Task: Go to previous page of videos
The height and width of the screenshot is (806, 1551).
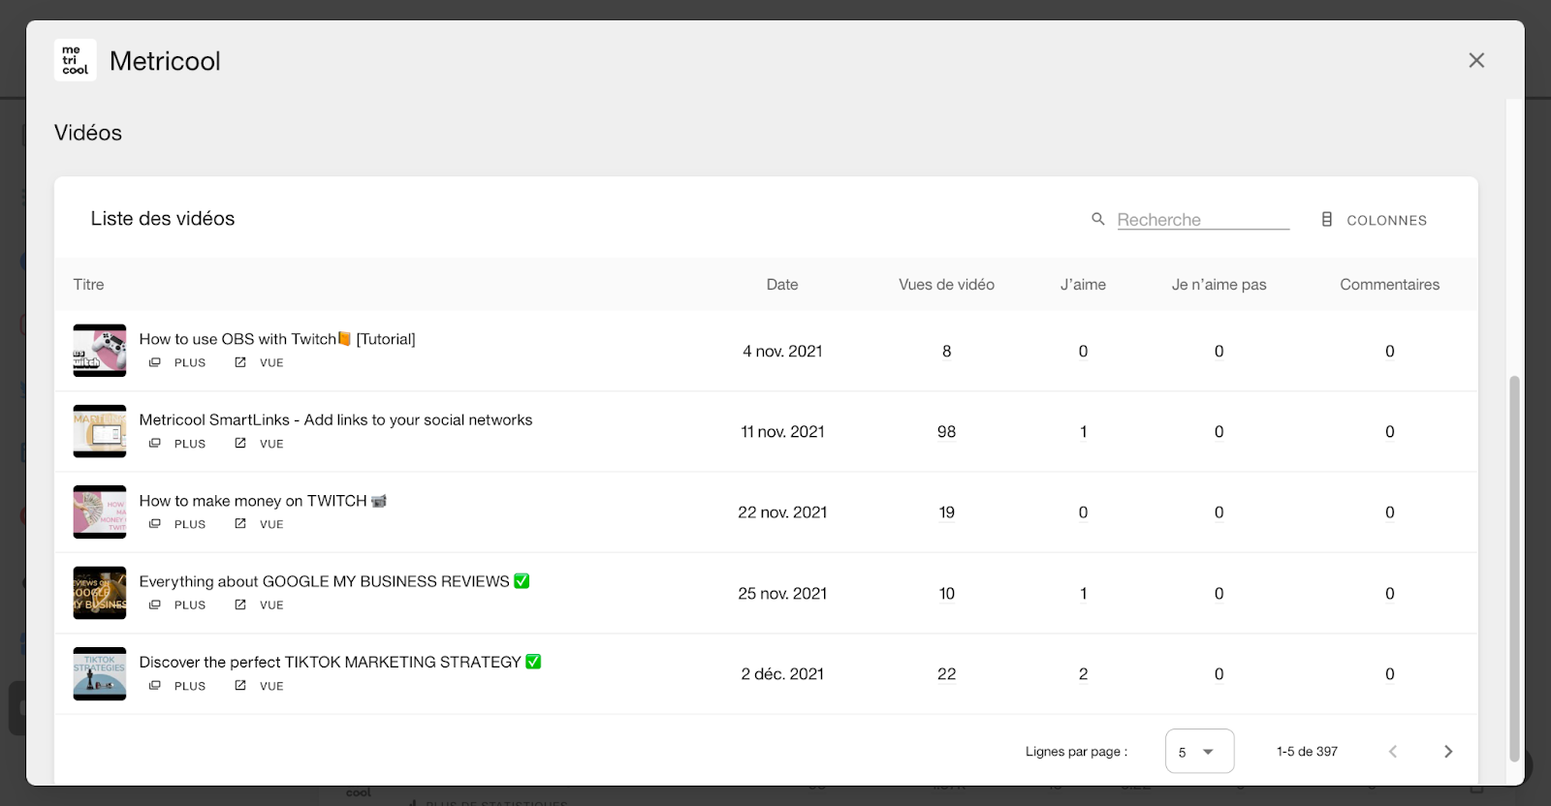Action: 1393,752
